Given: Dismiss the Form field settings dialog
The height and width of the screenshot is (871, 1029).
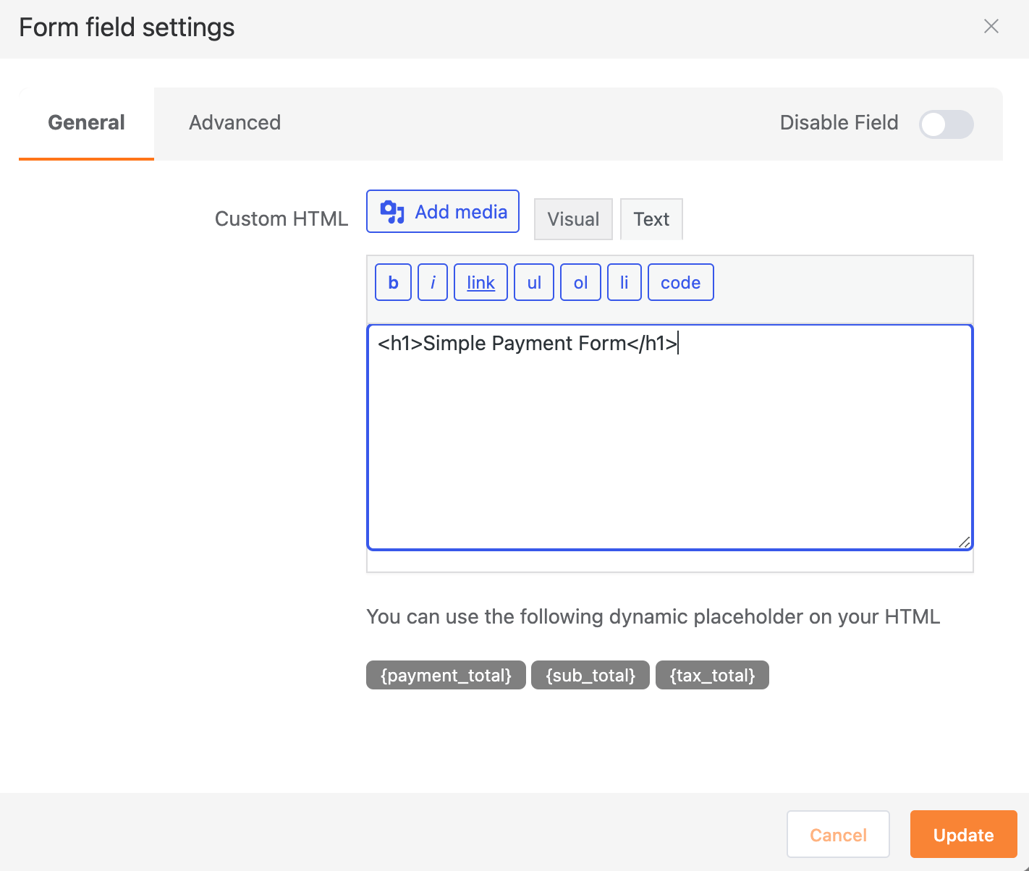Looking at the screenshot, I should tap(991, 26).
